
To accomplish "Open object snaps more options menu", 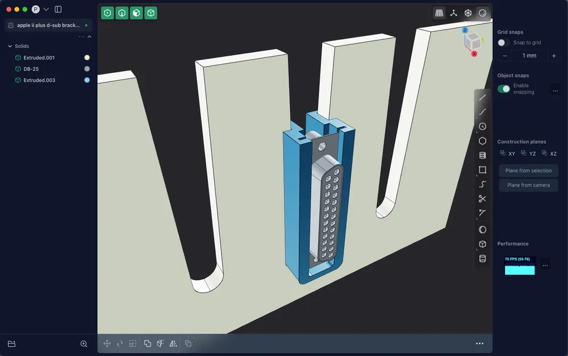I will [555, 89].
